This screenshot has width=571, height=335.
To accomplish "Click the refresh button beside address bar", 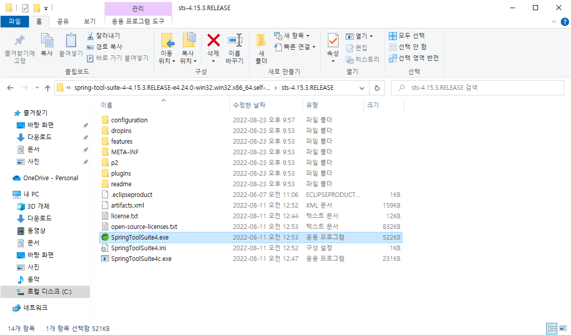I will (x=377, y=88).
